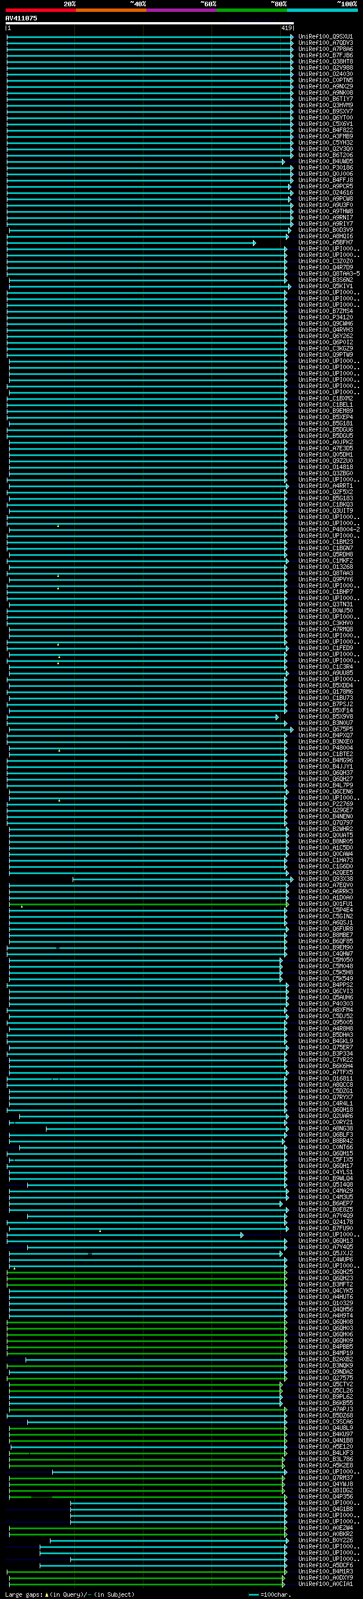
Task: Open the UniRef100_Q3TN31 entry
Action: (x=325, y=605)
